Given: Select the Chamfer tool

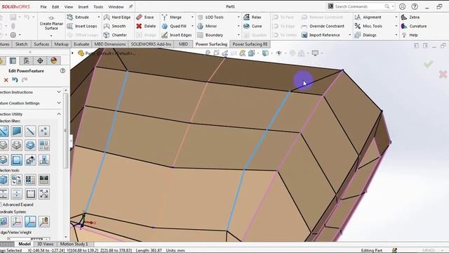Looking at the screenshot, I should pos(115,35).
